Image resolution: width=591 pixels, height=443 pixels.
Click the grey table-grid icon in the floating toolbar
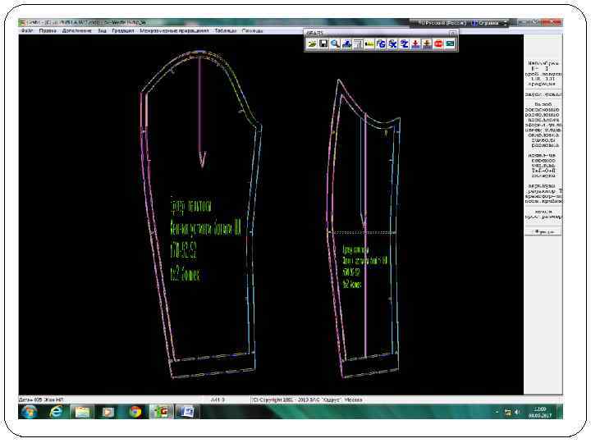[358, 44]
